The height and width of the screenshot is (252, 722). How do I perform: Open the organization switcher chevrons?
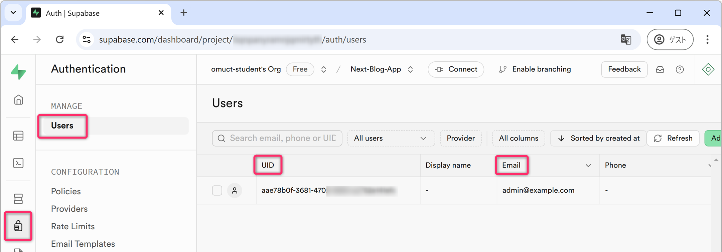coord(323,69)
